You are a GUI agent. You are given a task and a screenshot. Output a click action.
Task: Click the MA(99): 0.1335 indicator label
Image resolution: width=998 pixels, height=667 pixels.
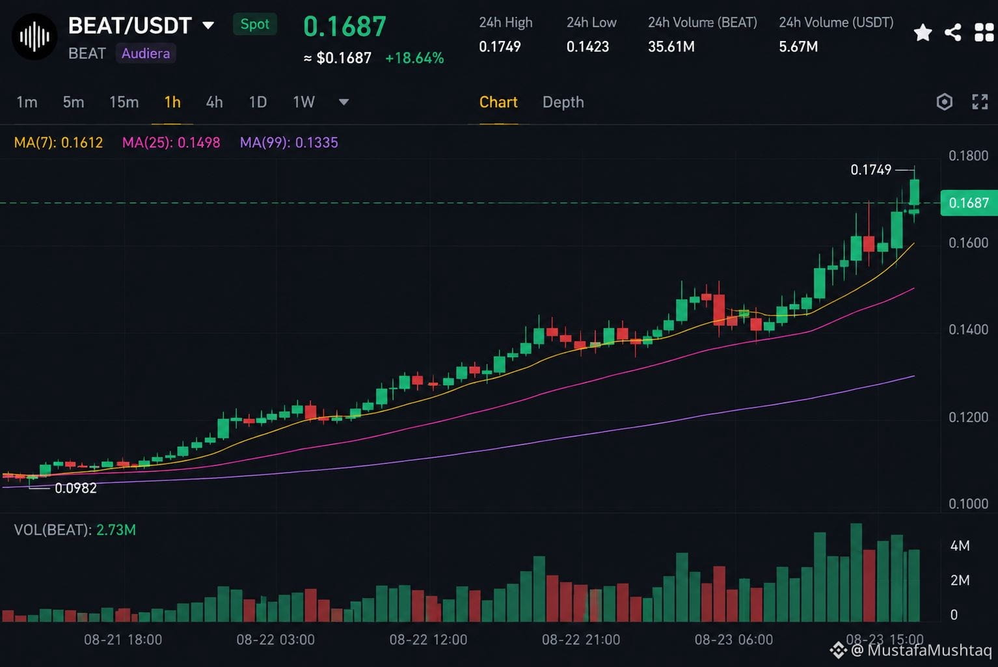(289, 143)
